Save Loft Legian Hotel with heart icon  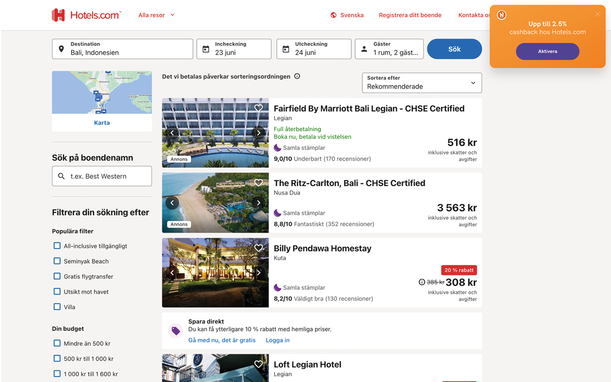(258, 364)
